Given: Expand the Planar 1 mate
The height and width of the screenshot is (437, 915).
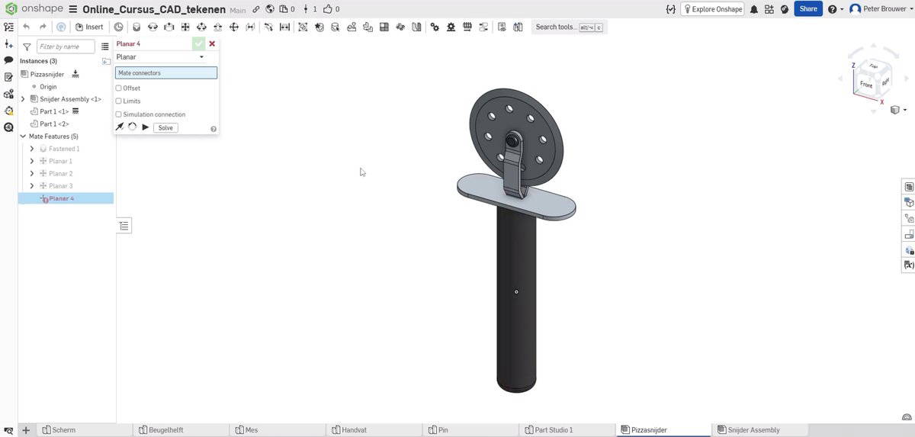Looking at the screenshot, I should pos(32,161).
